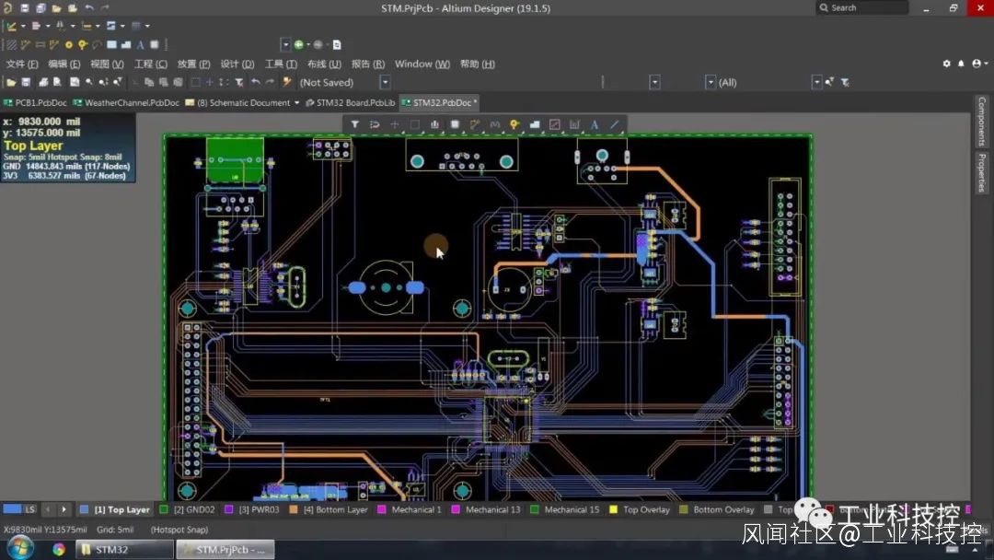Select the Place String text tool
This screenshot has width=994, height=560.
(595, 124)
